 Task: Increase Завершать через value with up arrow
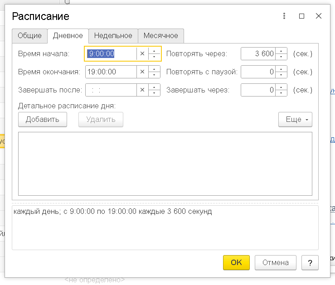(x=282, y=87)
